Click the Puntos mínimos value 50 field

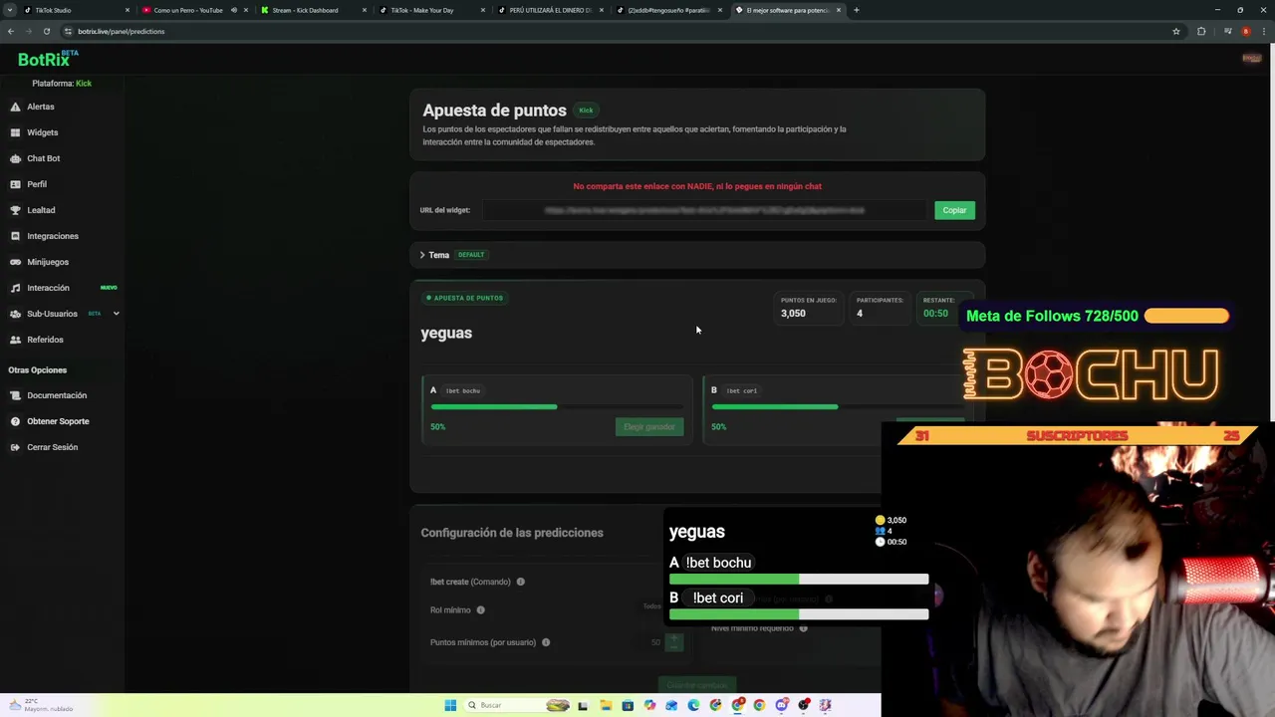tap(655, 642)
